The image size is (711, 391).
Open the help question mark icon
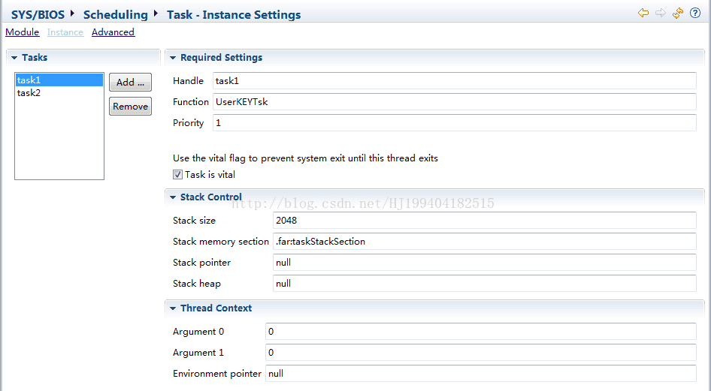point(695,13)
